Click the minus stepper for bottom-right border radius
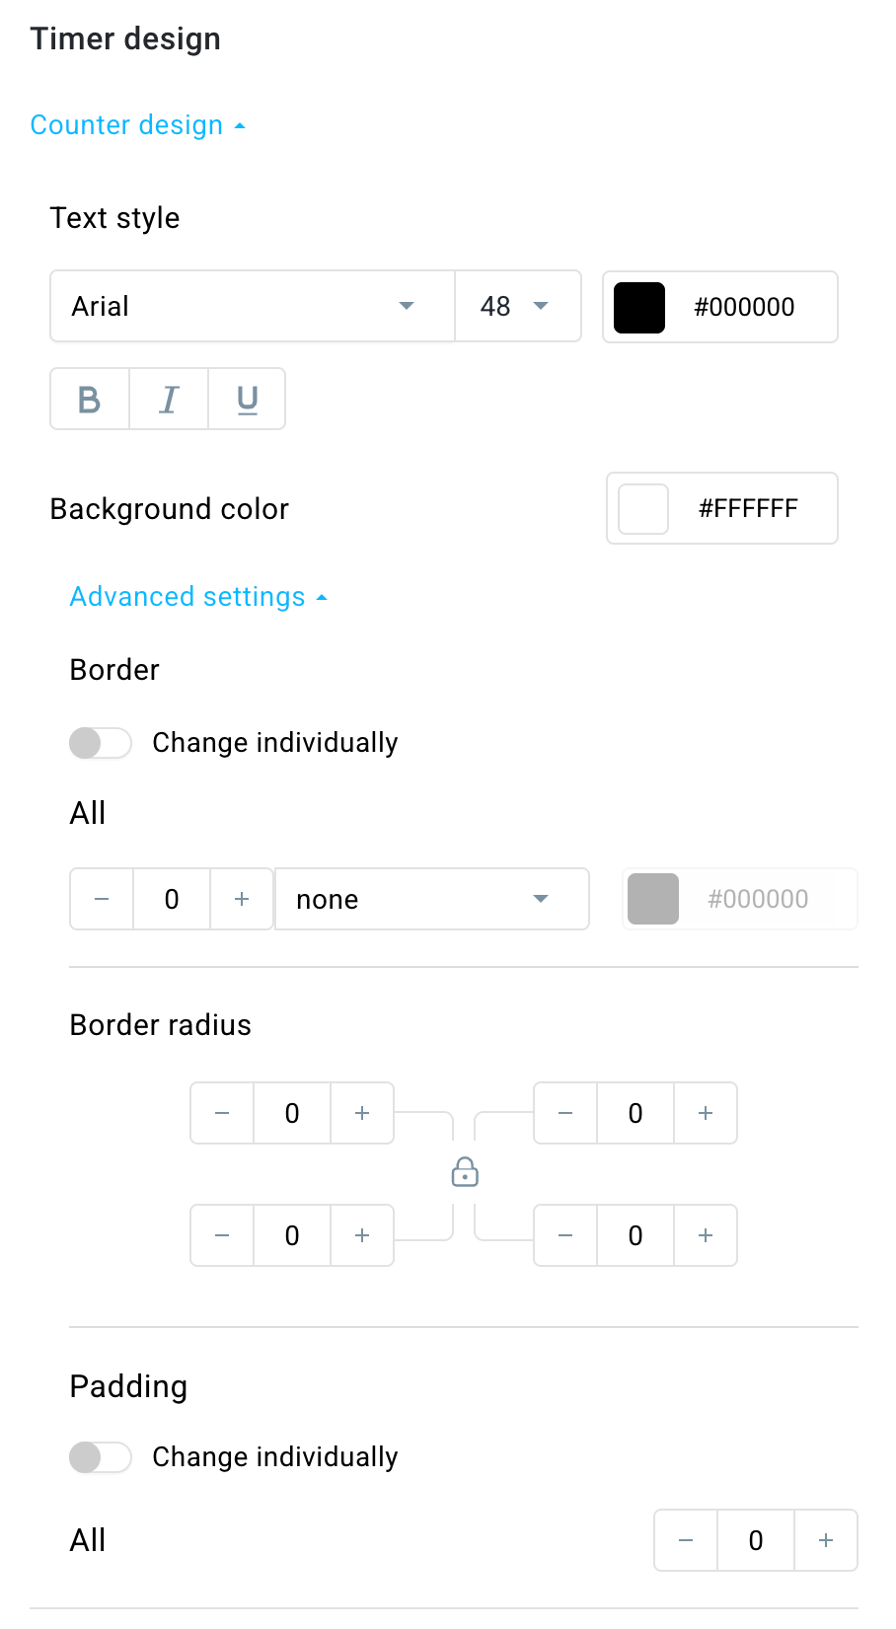The height and width of the screenshot is (1629, 896). click(x=564, y=1235)
